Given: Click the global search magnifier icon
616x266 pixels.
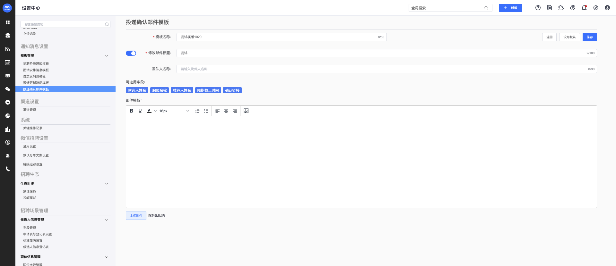Looking at the screenshot, I should pyautogui.click(x=486, y=8).
